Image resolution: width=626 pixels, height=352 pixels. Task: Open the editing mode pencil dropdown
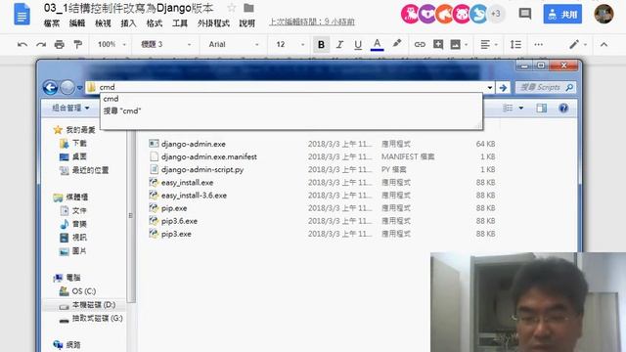coord(577,44)
